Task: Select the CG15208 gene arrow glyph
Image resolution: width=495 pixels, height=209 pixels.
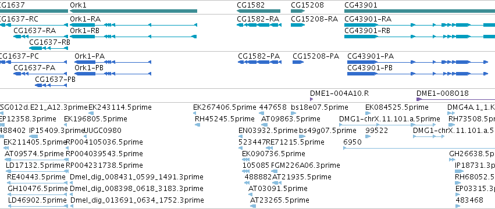Action: click(298, 11)
